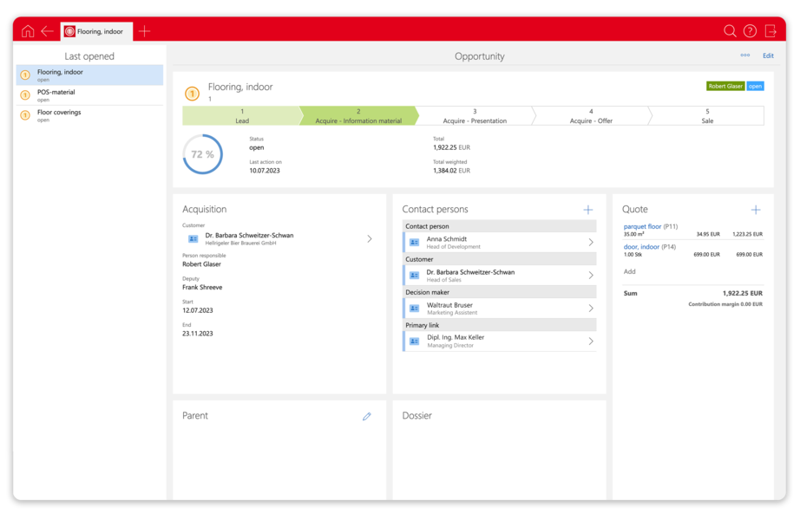Open a new tab with plus icon
Viewport: 800px width, 520px height.
144,31
